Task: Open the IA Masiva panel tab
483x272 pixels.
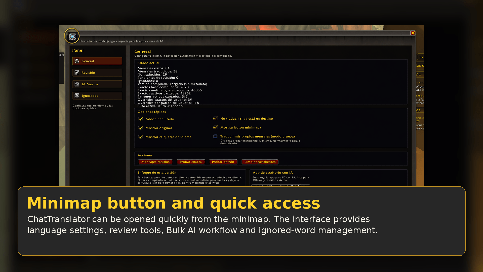Action: click(x=97, y=84)
